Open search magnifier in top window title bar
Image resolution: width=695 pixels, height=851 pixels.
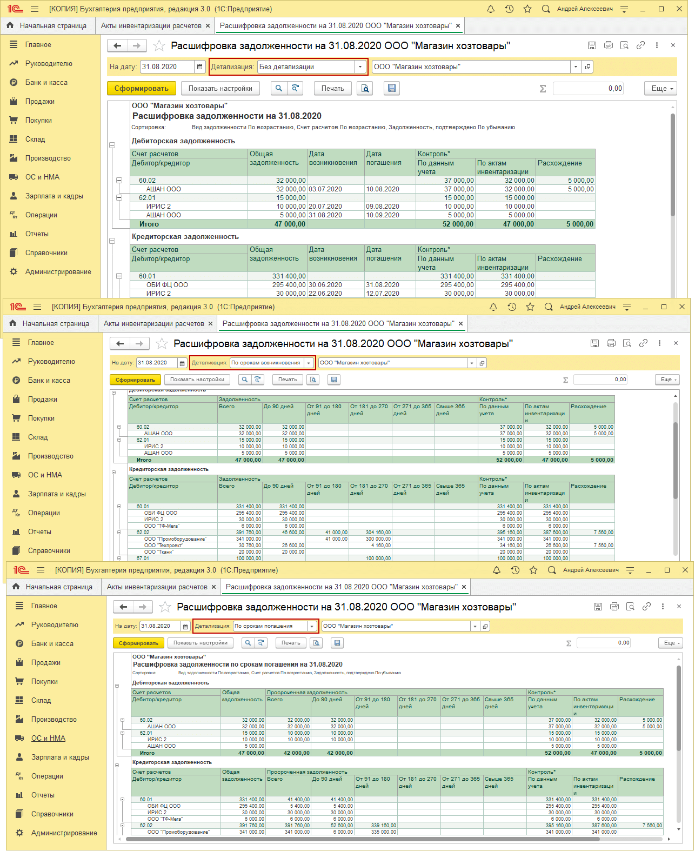[x=546, y=9]
